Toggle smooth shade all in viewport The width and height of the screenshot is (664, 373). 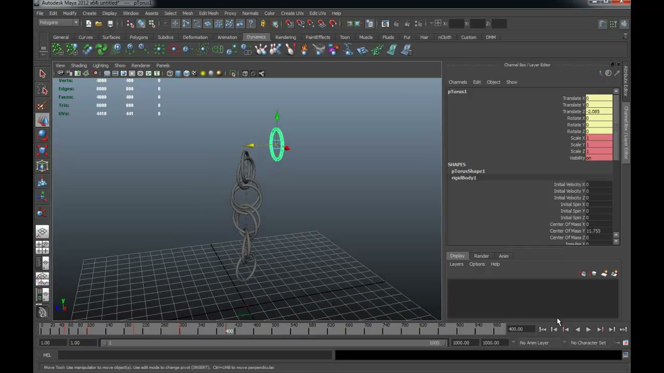178,74
